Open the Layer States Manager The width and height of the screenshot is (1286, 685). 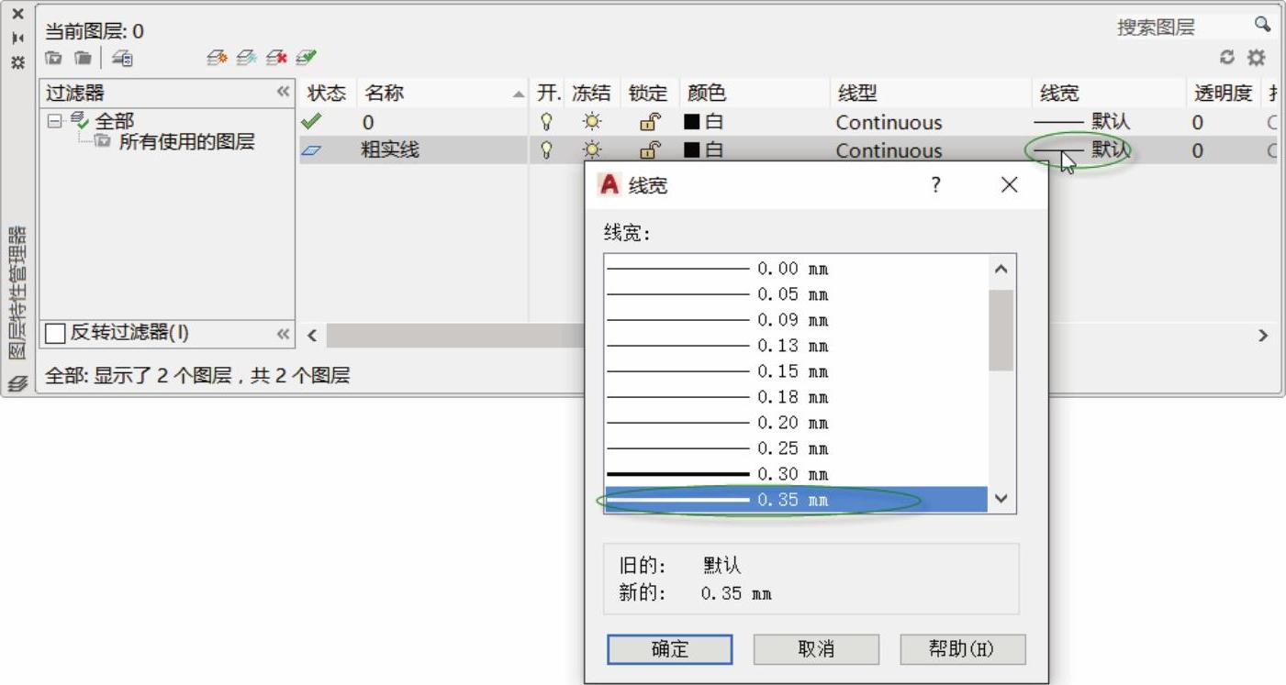click(122, 58)
